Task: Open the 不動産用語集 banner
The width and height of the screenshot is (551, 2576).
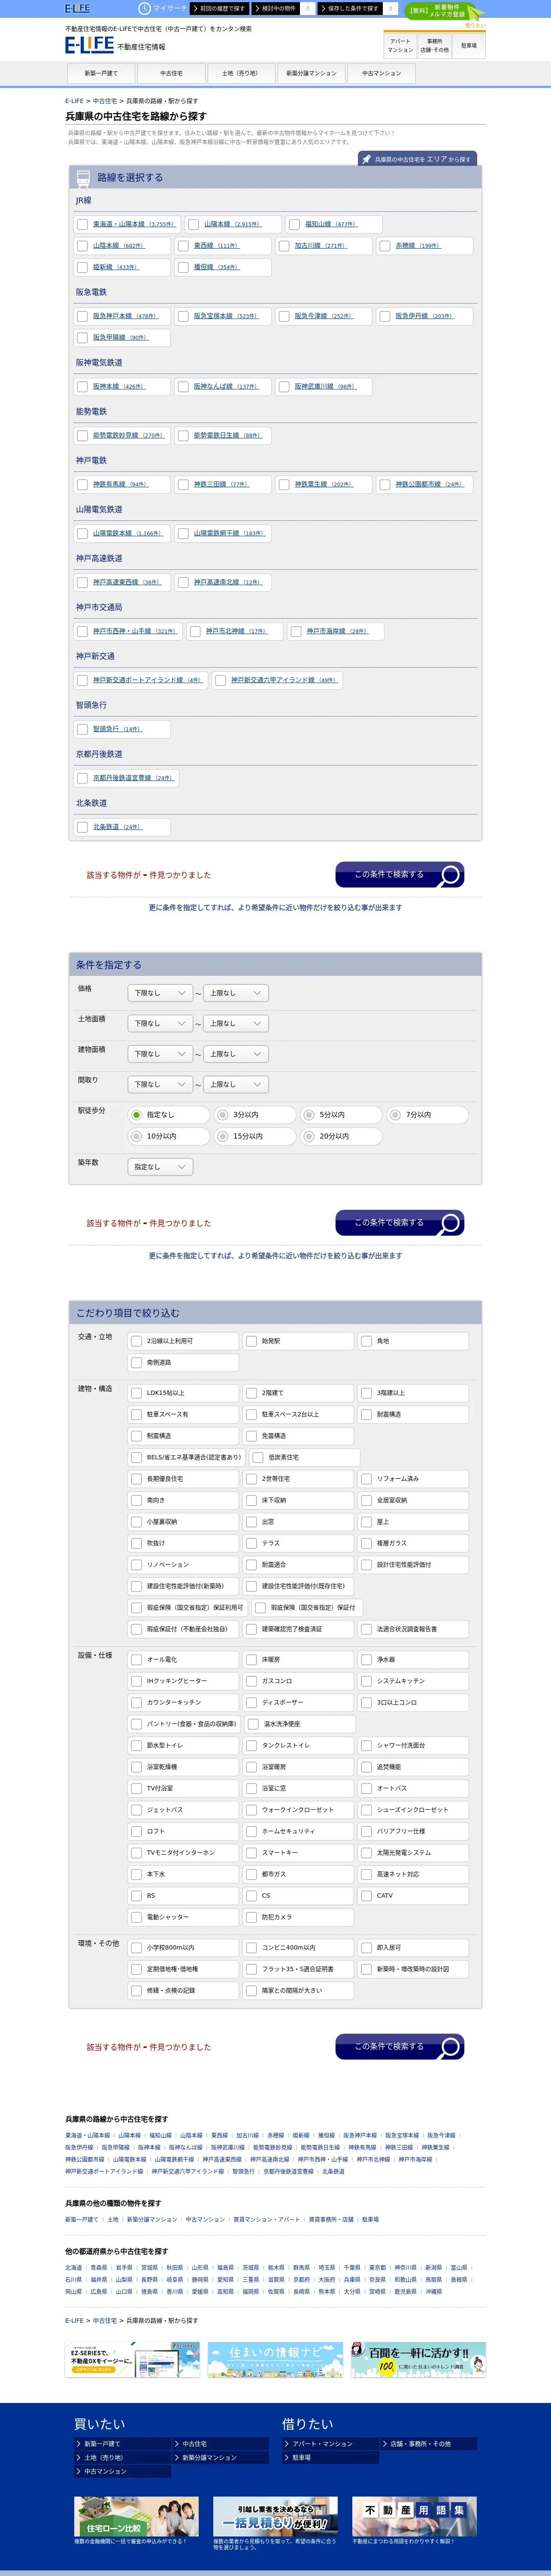Action: tap(414, 2516)
